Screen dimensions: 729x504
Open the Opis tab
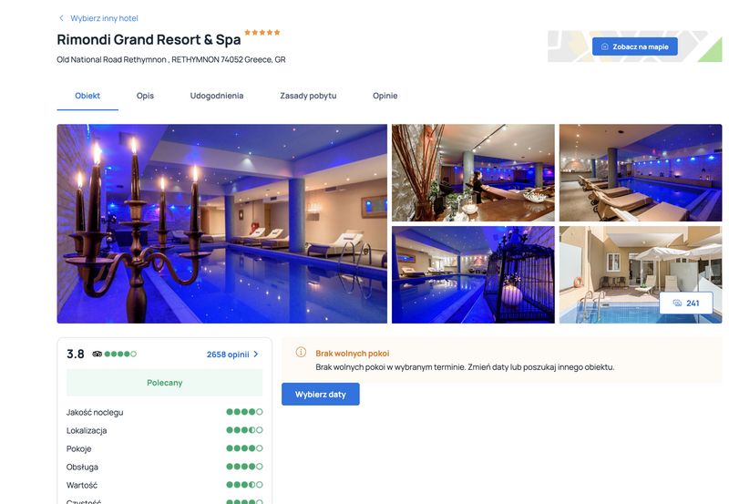click(145, 96)
